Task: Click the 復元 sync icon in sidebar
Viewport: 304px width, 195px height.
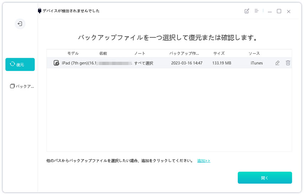Action: [12, 65]
